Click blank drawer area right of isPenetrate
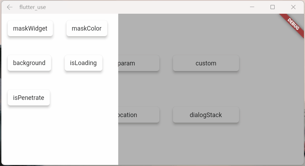 pyautogui.click(x=84, y=97)
